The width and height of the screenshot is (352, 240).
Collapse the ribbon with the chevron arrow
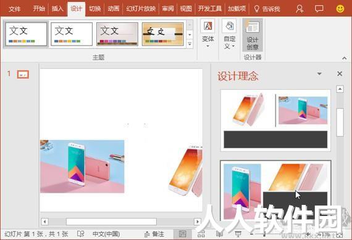[345, 58]
